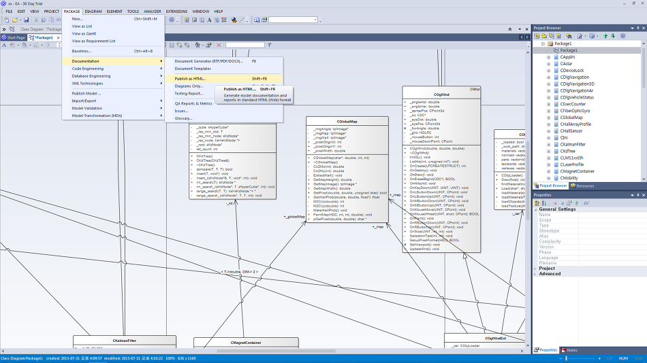Open the main toolbar combo box dropdown
The width and height of the screenshot is (647, 363).
[315, 20]
